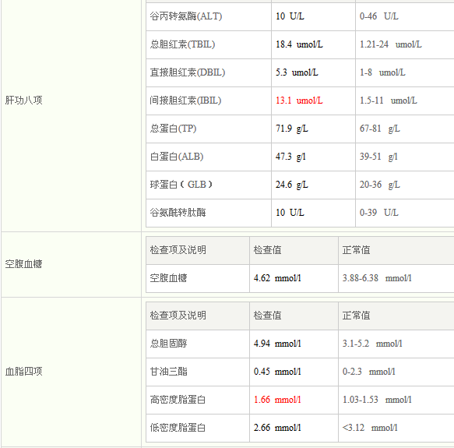The height and width of the screenshot is (448, 454).
Task: Click 正常值 header in blood lipid table
Action: [x=356, y=316]
